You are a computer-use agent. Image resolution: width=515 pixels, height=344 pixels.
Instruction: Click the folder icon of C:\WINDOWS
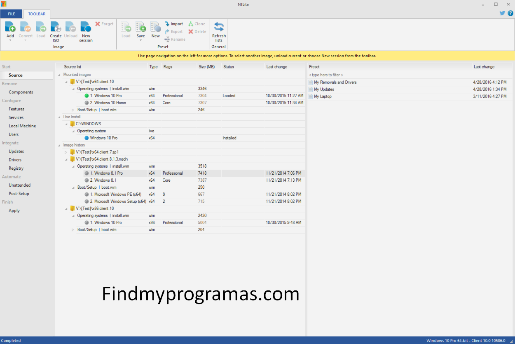[73, 124]
